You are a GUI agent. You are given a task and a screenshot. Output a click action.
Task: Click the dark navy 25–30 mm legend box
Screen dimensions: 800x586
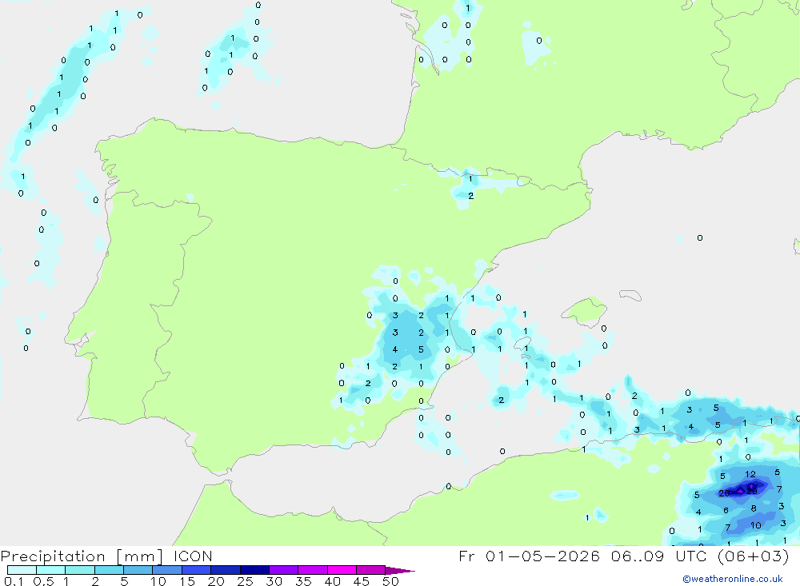(x=254, y=570)
